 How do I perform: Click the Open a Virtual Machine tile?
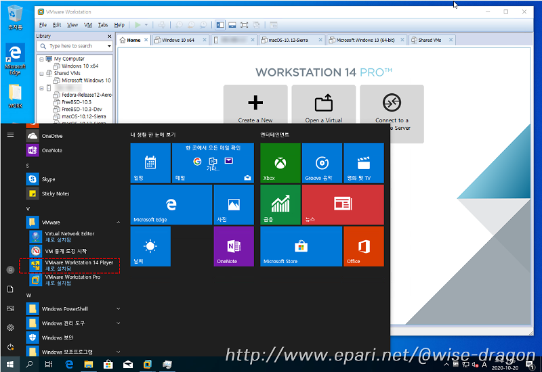324,105
